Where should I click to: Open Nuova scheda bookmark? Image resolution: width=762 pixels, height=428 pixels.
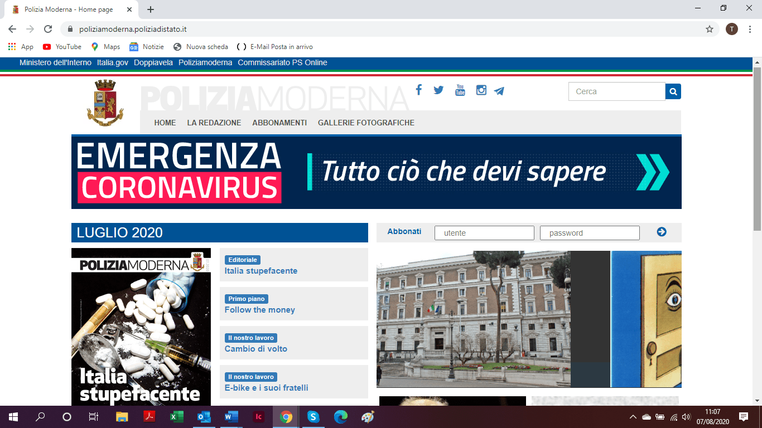point(201,47)
